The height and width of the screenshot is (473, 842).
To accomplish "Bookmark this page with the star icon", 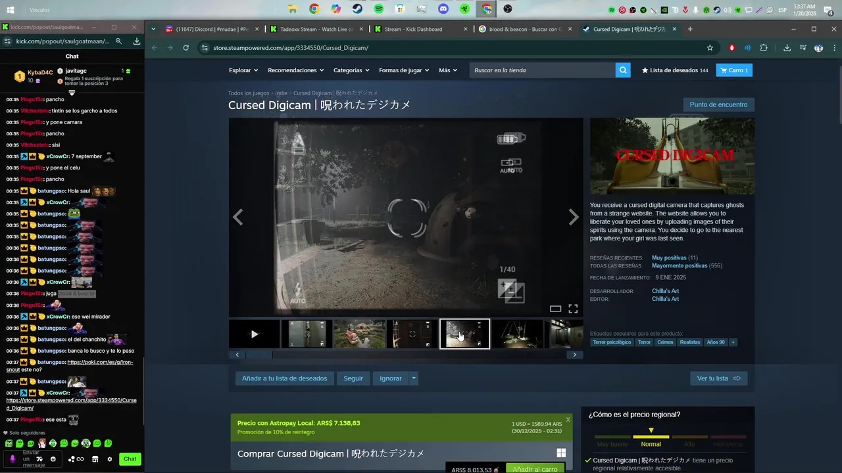I will [x=710, y=48].
